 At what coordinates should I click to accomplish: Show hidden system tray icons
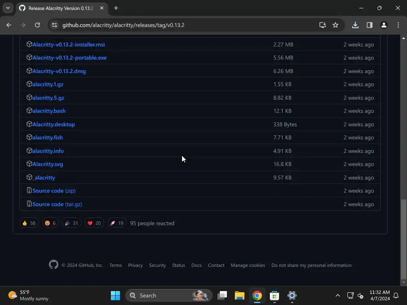point(338,295)
